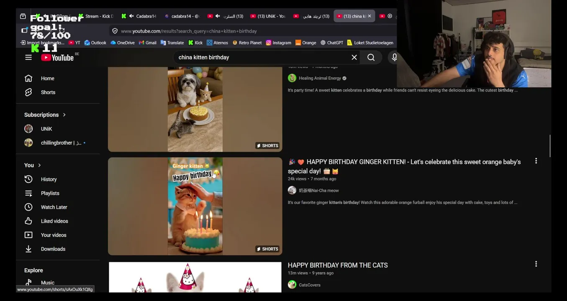Viewport: 567px width, 301px height.
Task: Start voice search with the microphone
Action: pyautogui.click(x=394, y=57)
